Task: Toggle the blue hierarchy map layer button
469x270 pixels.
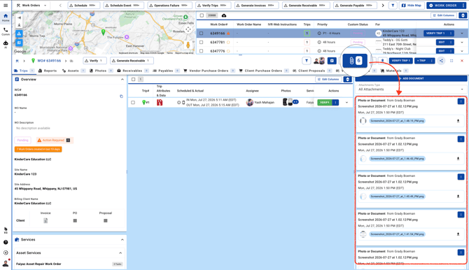Action: tap(19, 34)
